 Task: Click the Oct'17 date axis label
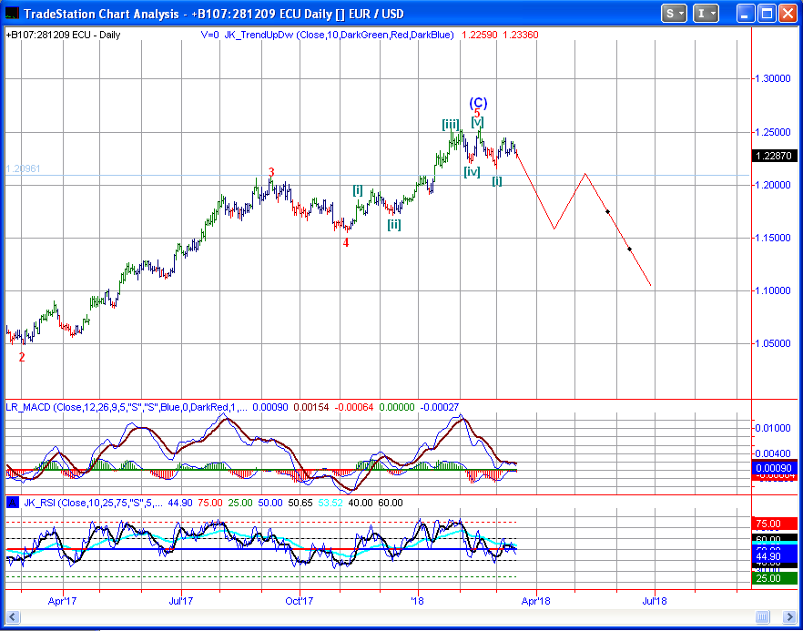pyautogui.click(x=300, y=599)
